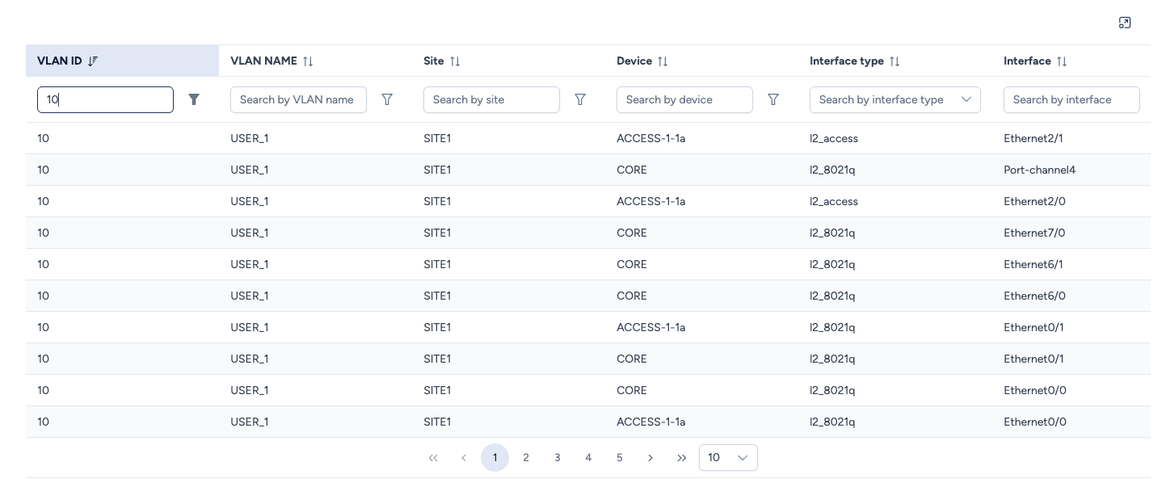Go to page 2
Viewport: 1170px width, 483px height.
coord(526,458)
